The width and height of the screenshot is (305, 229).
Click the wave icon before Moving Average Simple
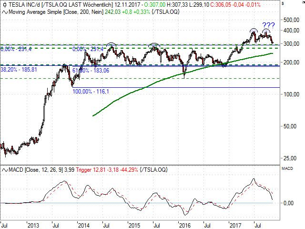point(5,12)
